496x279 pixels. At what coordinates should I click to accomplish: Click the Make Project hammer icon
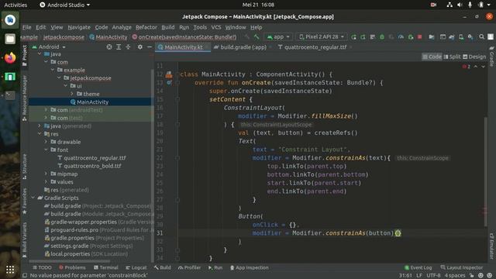tap(257, 37)
